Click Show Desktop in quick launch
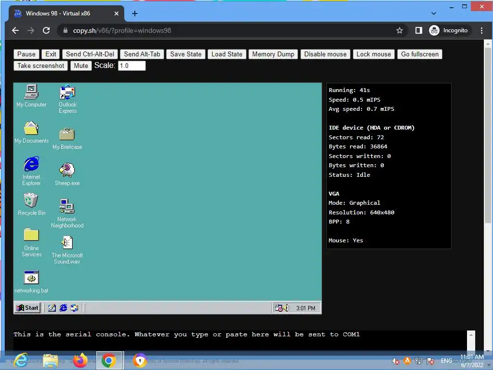Screen dimensions: 493x370 point(52,308)
